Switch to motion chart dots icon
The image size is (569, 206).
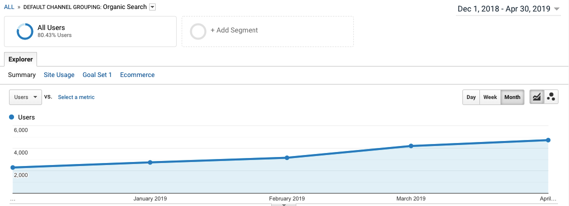[x=551, y=97]
